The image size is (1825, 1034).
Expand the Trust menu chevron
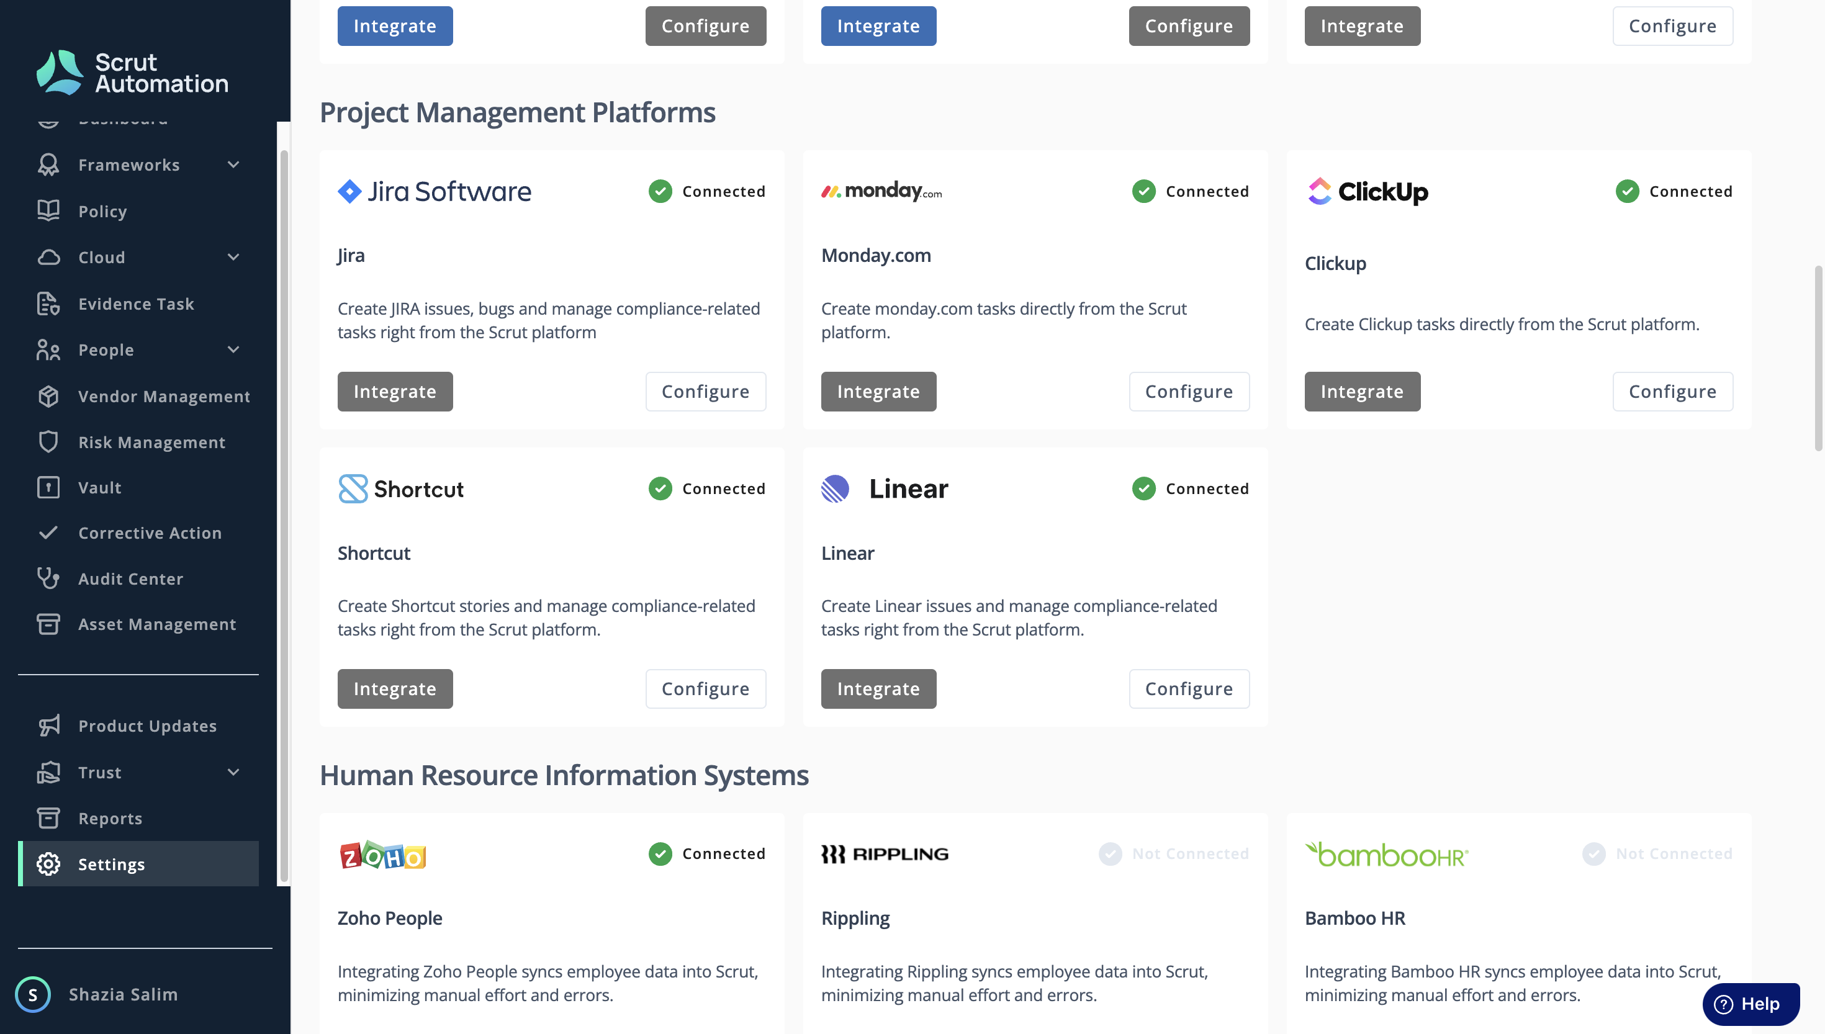tap(233, 772)
